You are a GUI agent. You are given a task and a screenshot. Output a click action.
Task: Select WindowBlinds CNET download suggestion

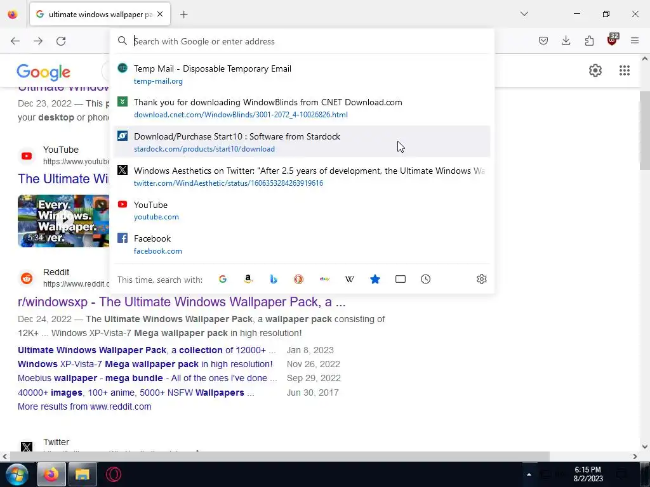coord(302,108)
